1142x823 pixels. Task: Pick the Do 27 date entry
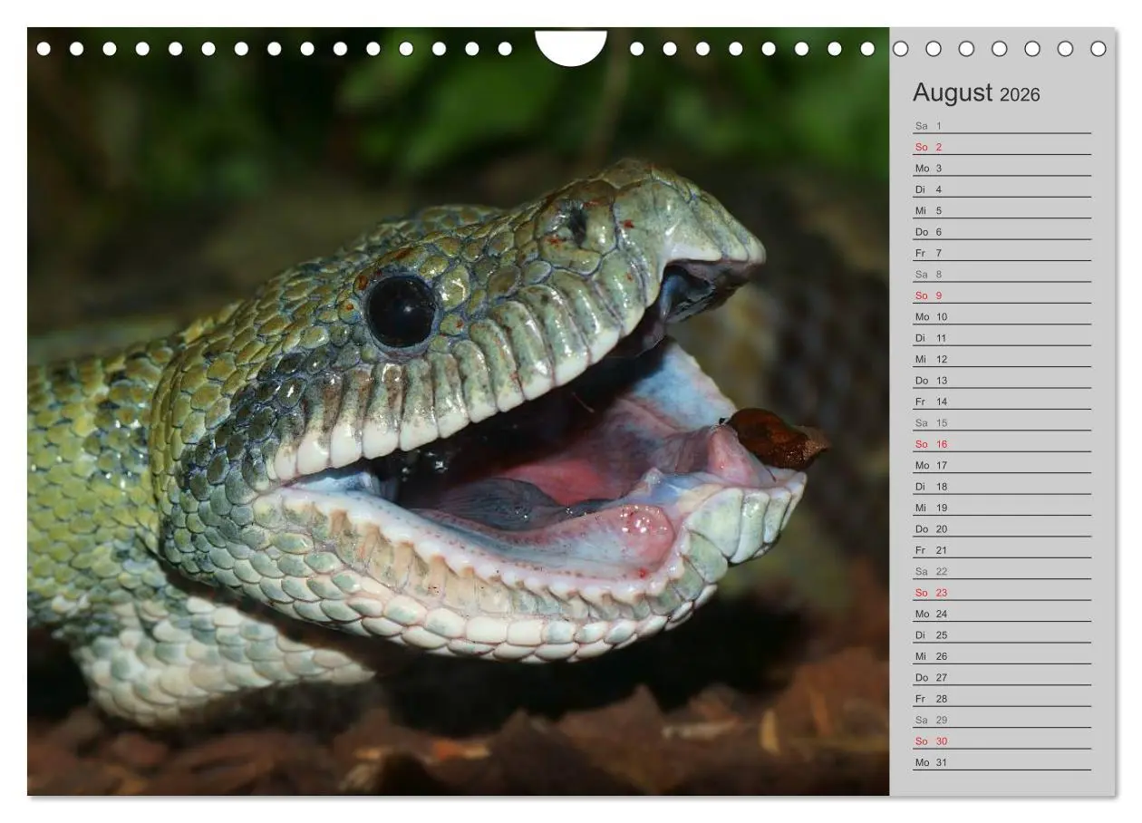point(1002,677)
